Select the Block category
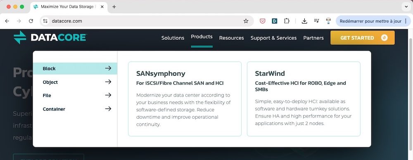The height and width of the screenshot is (160, 413). point(75,68)
